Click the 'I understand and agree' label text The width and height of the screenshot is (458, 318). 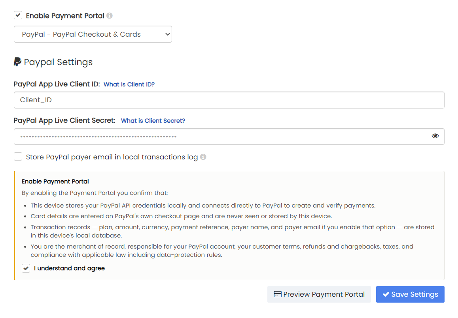pos(69,268)
